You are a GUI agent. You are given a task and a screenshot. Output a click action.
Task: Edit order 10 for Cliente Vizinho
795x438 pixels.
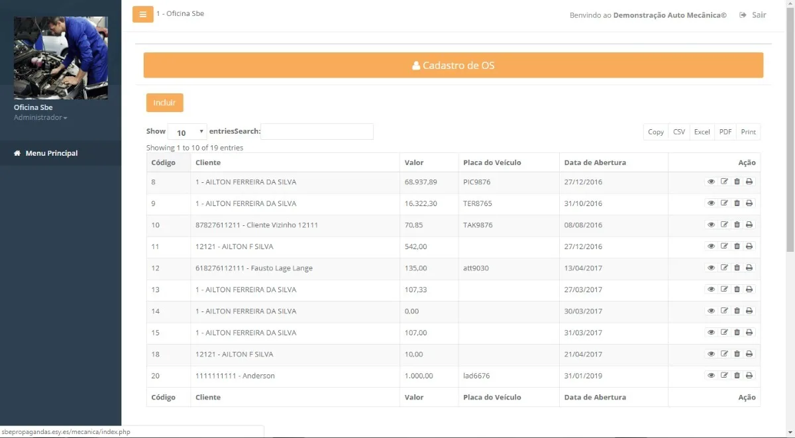coord(724,225)
